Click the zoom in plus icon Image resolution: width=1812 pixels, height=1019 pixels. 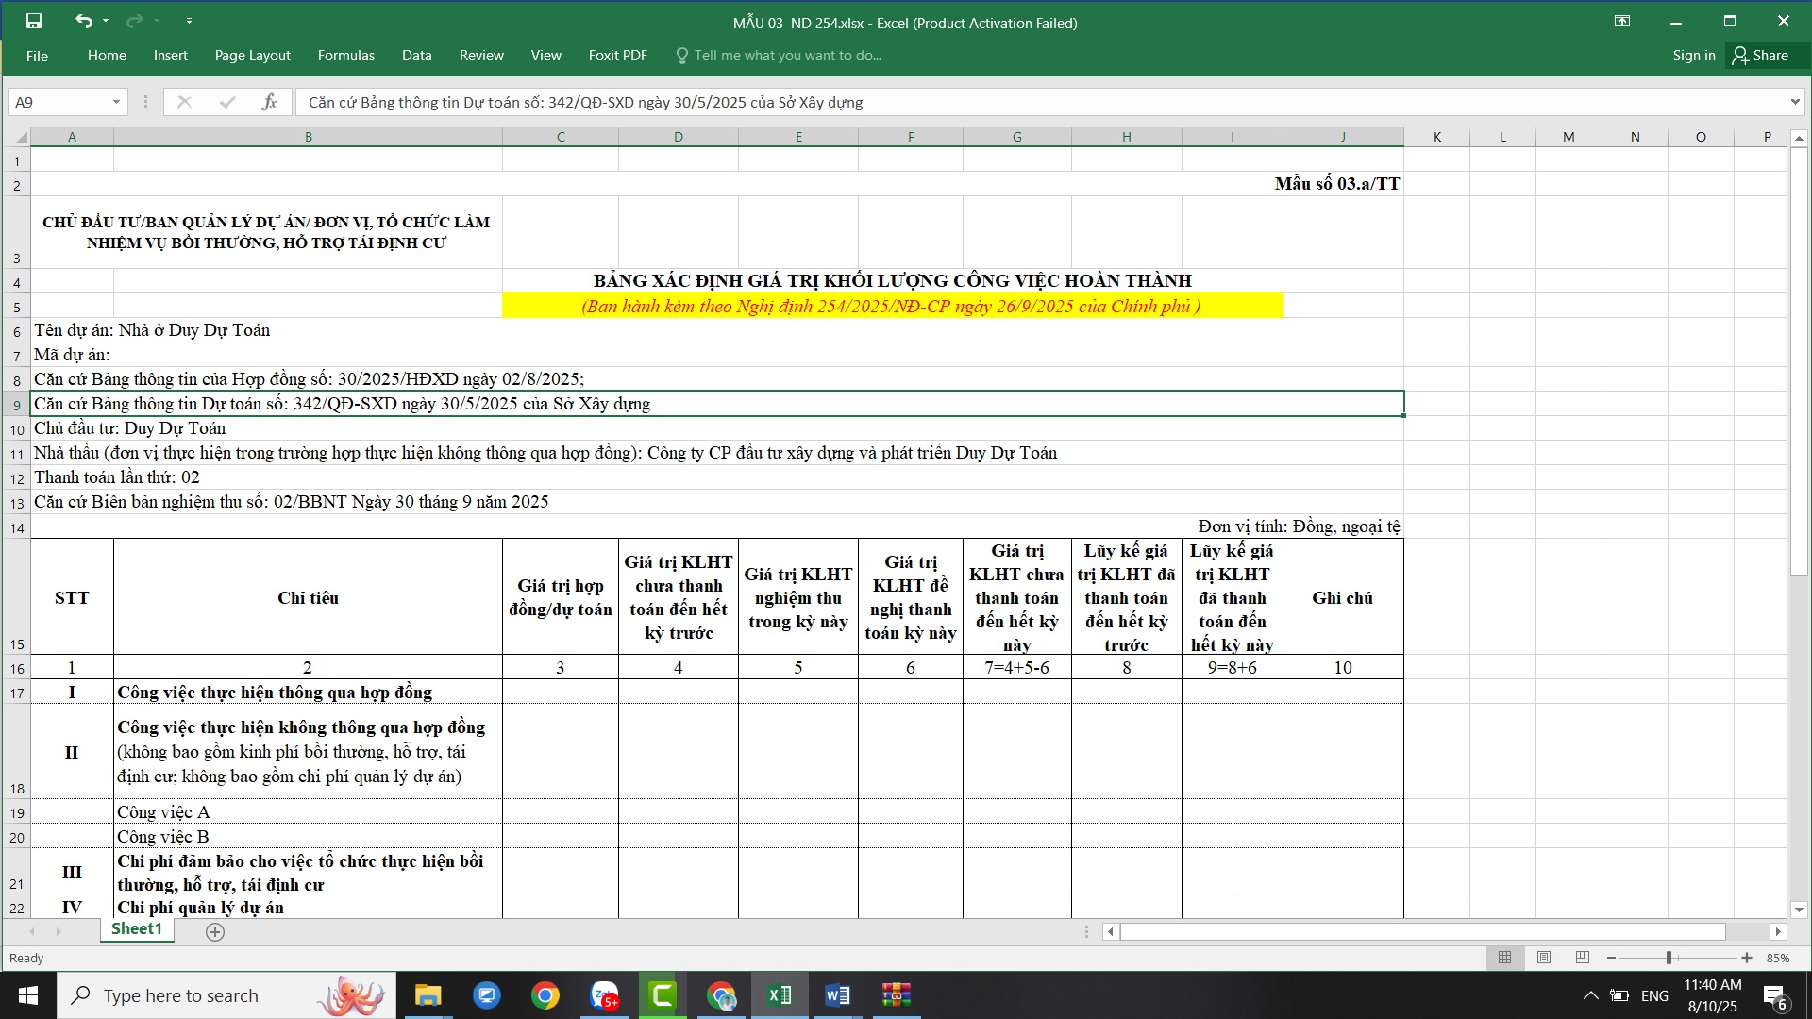click(1747, 958)
